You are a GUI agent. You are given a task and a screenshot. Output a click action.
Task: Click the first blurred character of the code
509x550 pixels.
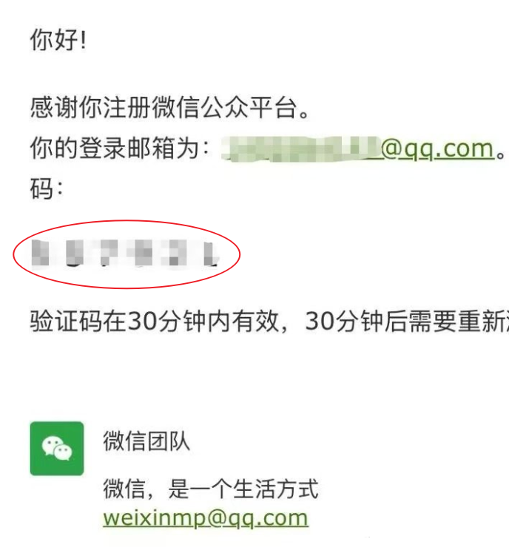click(x=40, y=253)
